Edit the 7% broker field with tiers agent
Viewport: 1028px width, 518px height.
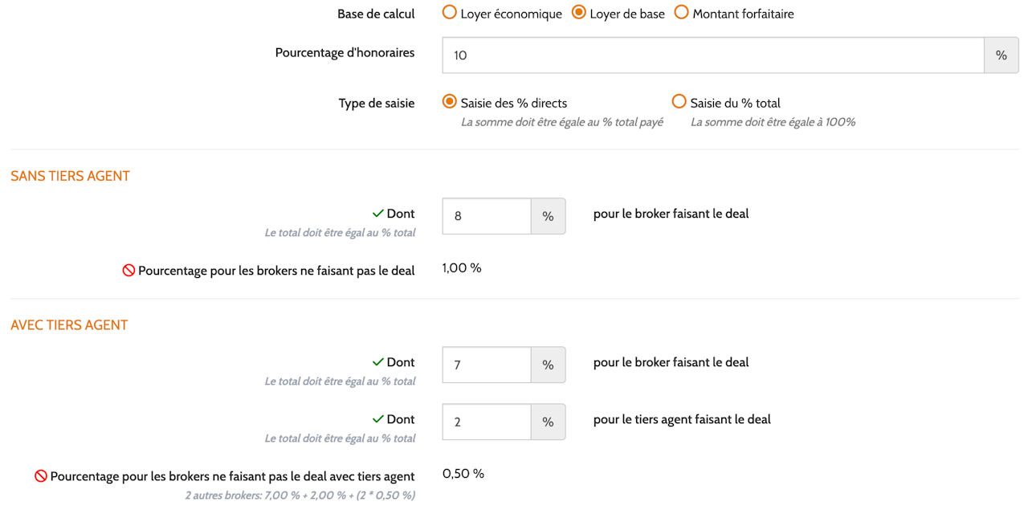[487, 365]
